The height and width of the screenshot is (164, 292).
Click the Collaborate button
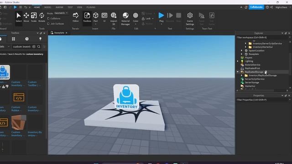tap(256, 7)
